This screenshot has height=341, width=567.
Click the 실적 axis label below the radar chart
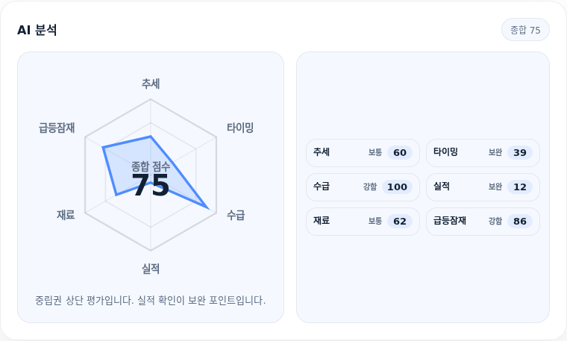[151, 269]
